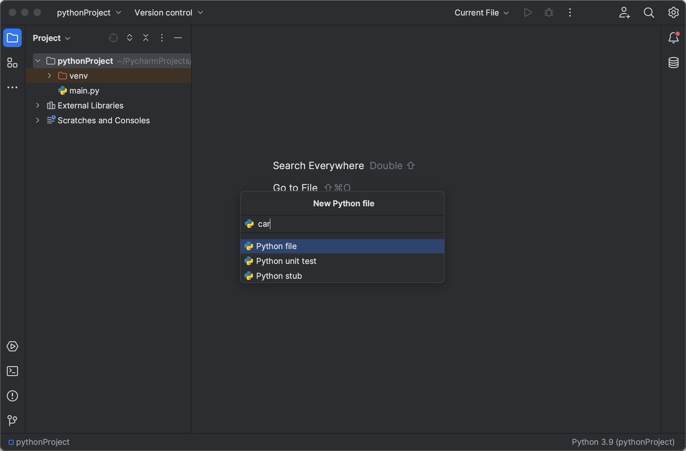Start debugging the current configuration

pos(549,12)
